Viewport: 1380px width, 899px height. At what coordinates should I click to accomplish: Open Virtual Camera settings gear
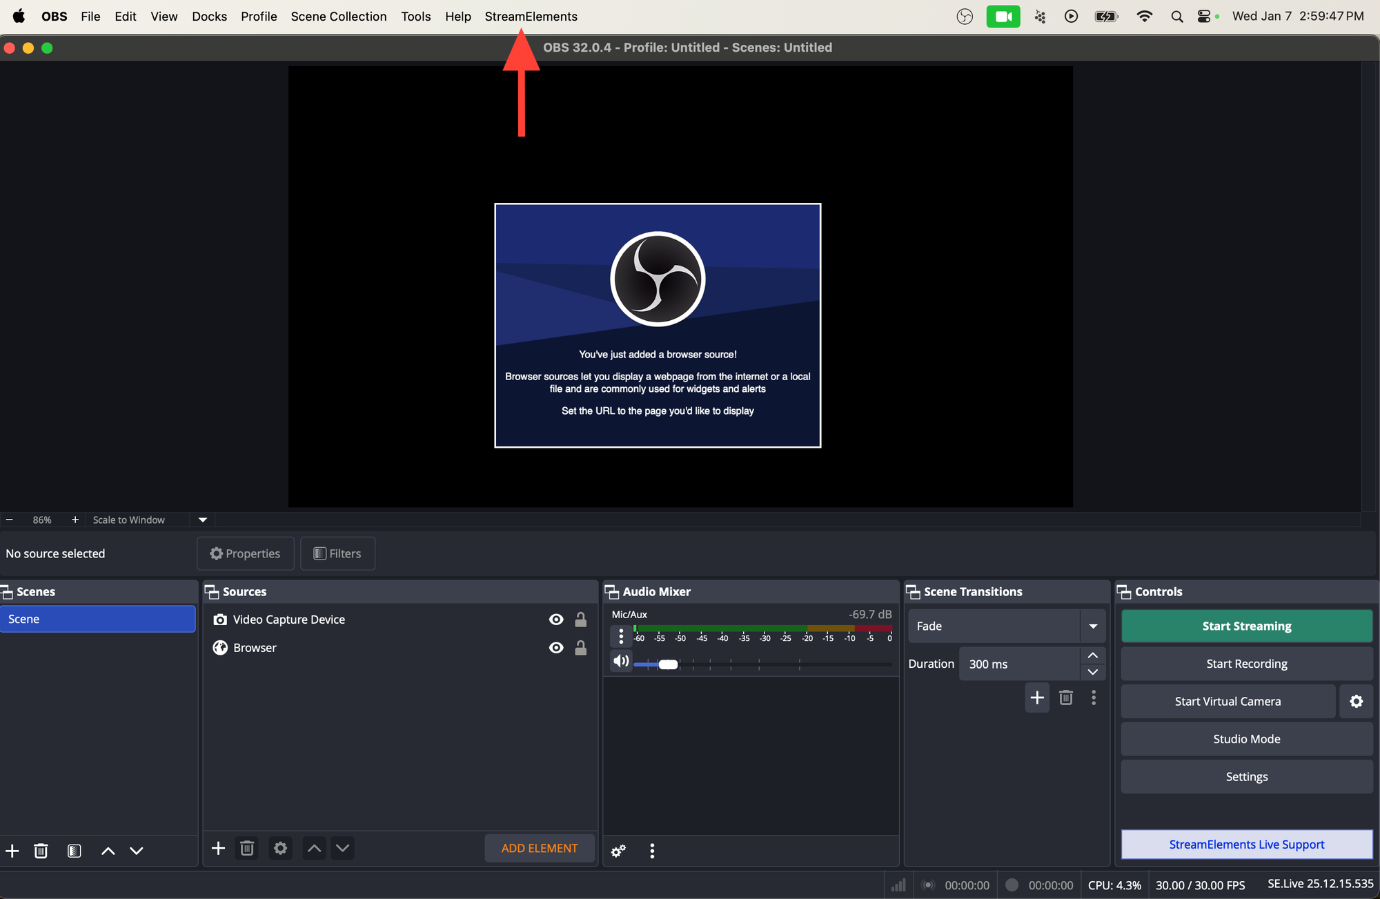click(1356, 701)
